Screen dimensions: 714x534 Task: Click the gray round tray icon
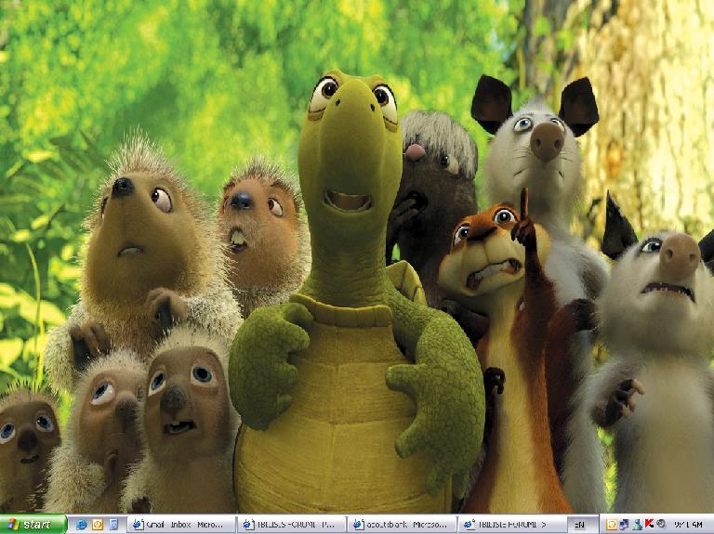[661, 525]
